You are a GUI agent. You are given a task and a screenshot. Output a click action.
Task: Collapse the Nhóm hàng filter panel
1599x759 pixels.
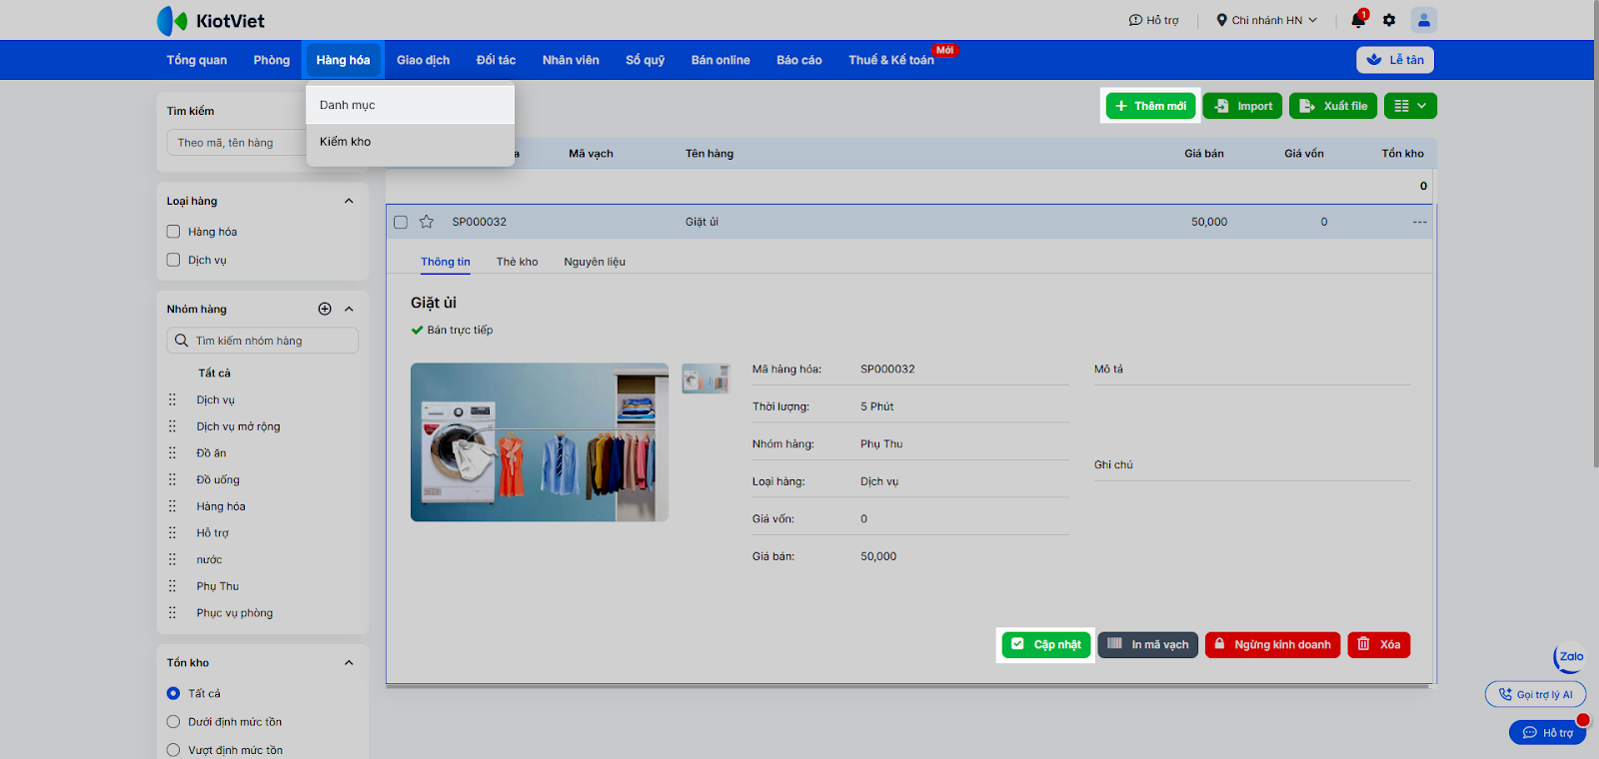pyautogui.click(x=349, y=310)
